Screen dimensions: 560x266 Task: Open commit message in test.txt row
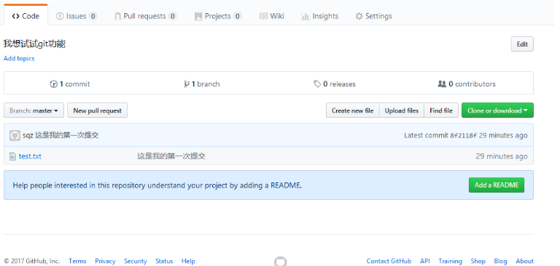(171, 156)
